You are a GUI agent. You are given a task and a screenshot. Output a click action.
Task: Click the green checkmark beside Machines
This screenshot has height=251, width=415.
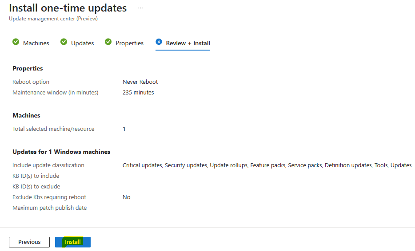click(16, 42)
